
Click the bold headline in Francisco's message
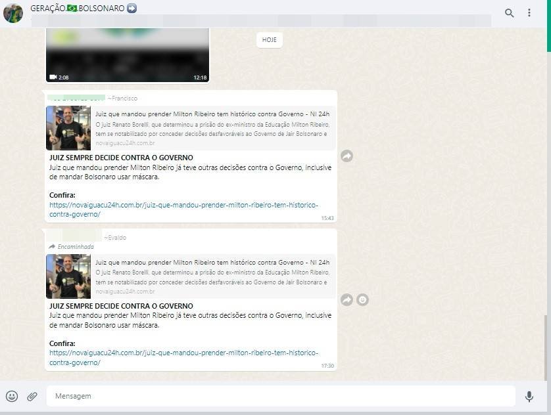(x=121, y=158)
